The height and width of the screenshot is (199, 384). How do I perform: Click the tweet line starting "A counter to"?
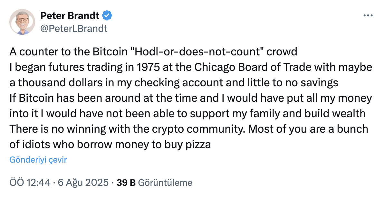(x=153, y=52)
